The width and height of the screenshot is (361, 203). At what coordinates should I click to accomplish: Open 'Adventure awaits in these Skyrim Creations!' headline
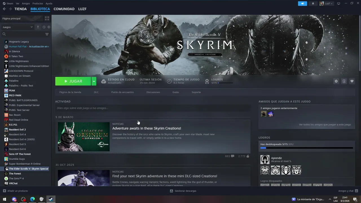[147, 128]
